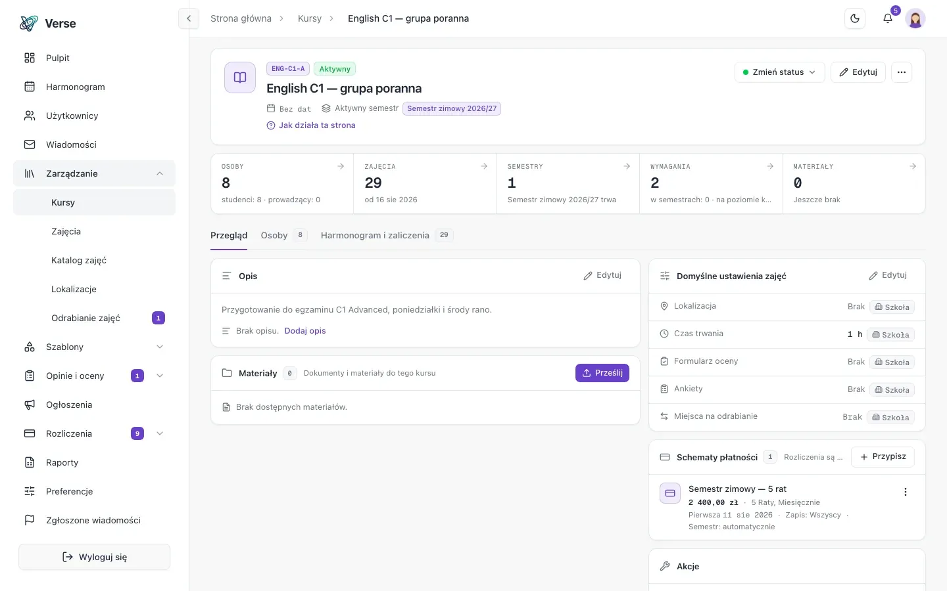Expand Opinie i oceny group
This screenshot has width=947, height=591.
94,376
